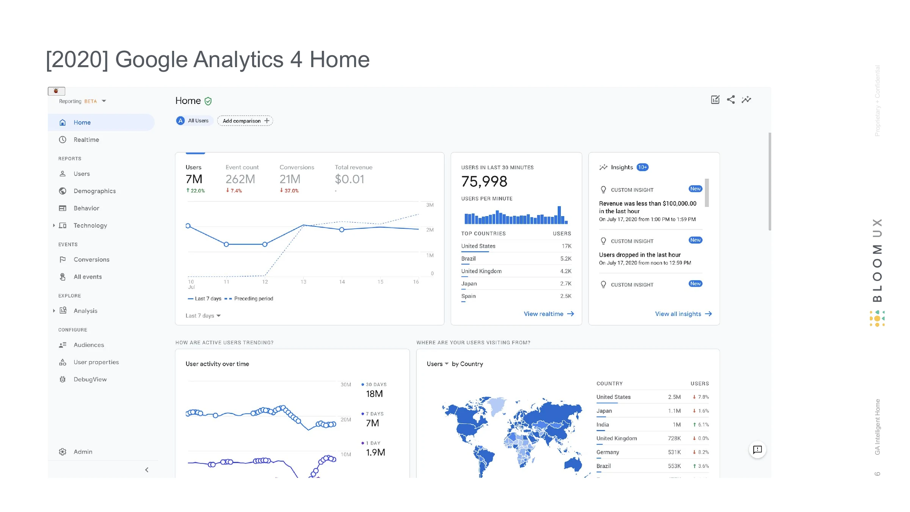
Task: Click the customize report icon
Action: click(715, 100)
